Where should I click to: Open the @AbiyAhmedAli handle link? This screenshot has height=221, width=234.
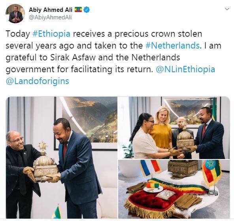click(50, 17)
